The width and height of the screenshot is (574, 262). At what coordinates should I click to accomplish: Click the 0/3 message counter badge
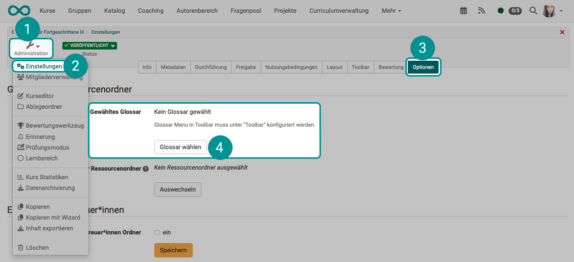[x=515, y=11]
